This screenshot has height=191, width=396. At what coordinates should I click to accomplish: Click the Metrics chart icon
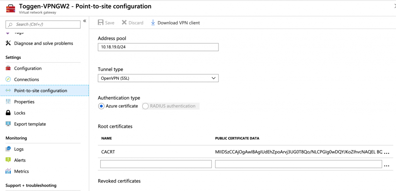click(x=8, y=171)
